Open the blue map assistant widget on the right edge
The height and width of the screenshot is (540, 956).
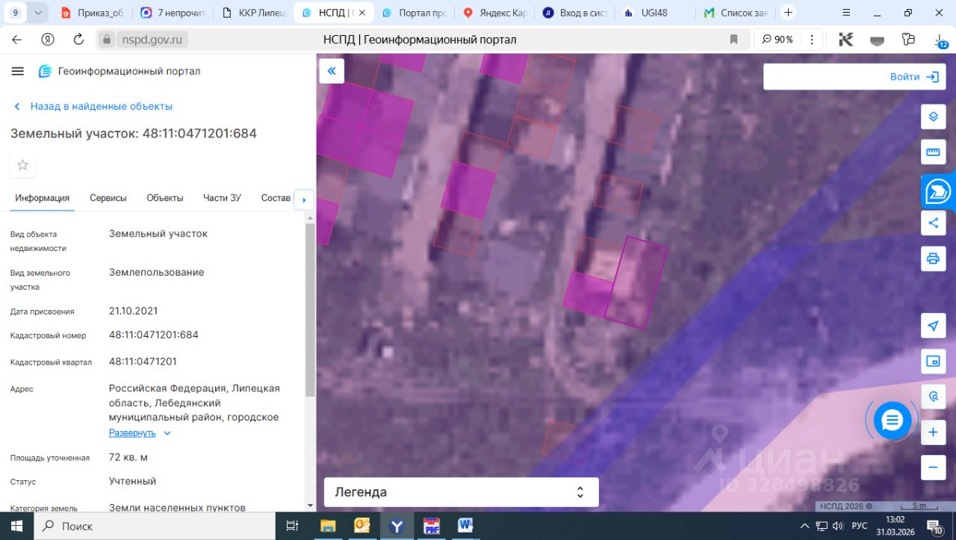pyautogui.click(x=938, y=192)
